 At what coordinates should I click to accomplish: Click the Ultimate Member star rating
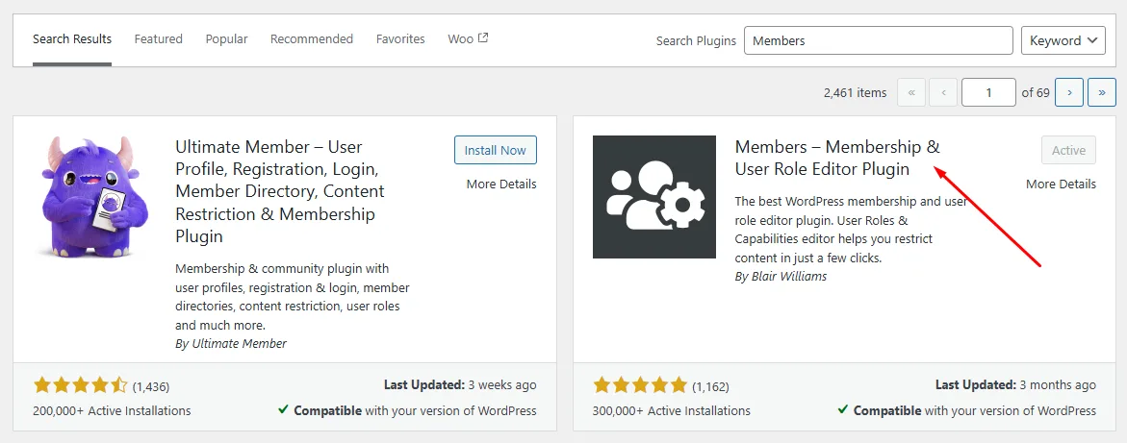click(81, 386)
